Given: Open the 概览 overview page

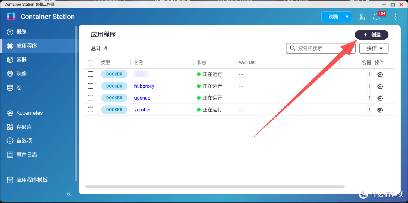Looking at the screenshot, I should pos(39,32).
